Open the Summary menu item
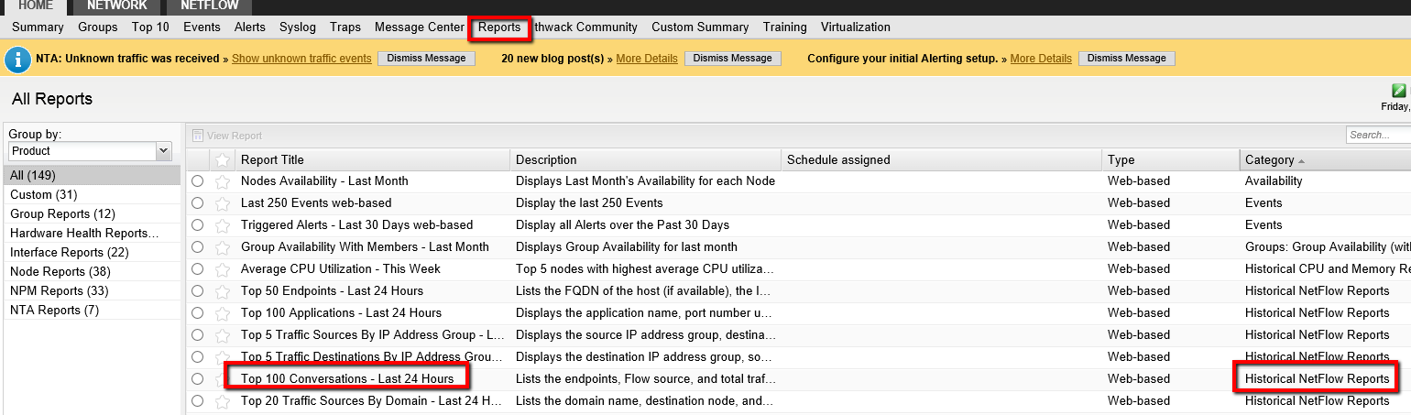The height and width of the screenshot is (415, 1411). tap(38, 27)
